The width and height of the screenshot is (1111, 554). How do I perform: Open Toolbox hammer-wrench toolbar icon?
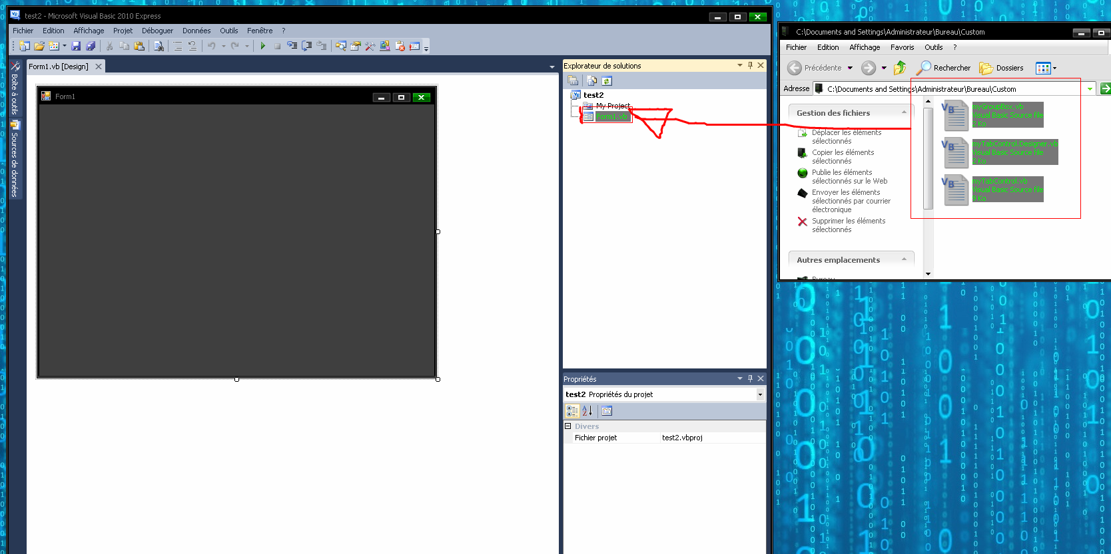coord(370,46)
